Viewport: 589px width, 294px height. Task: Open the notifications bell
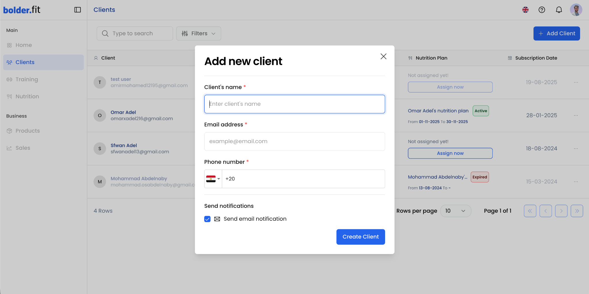559,10
